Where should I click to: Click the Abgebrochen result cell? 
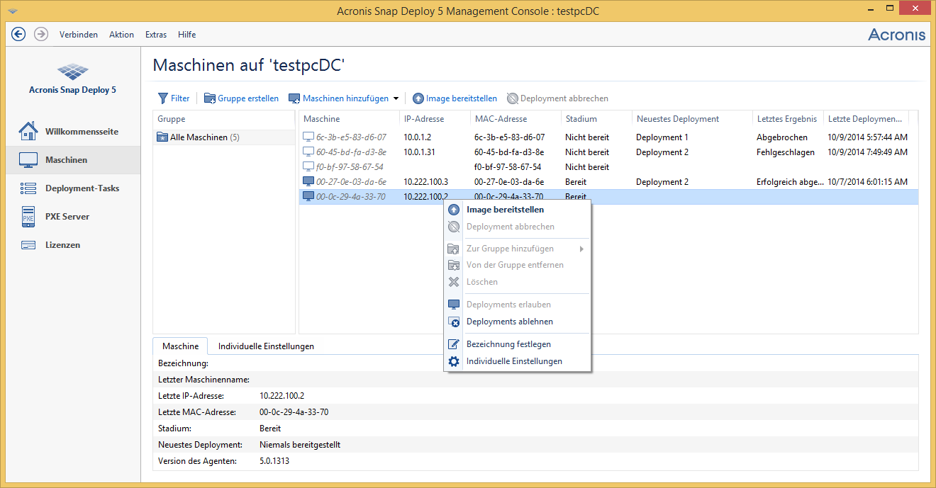coord(782,137)
